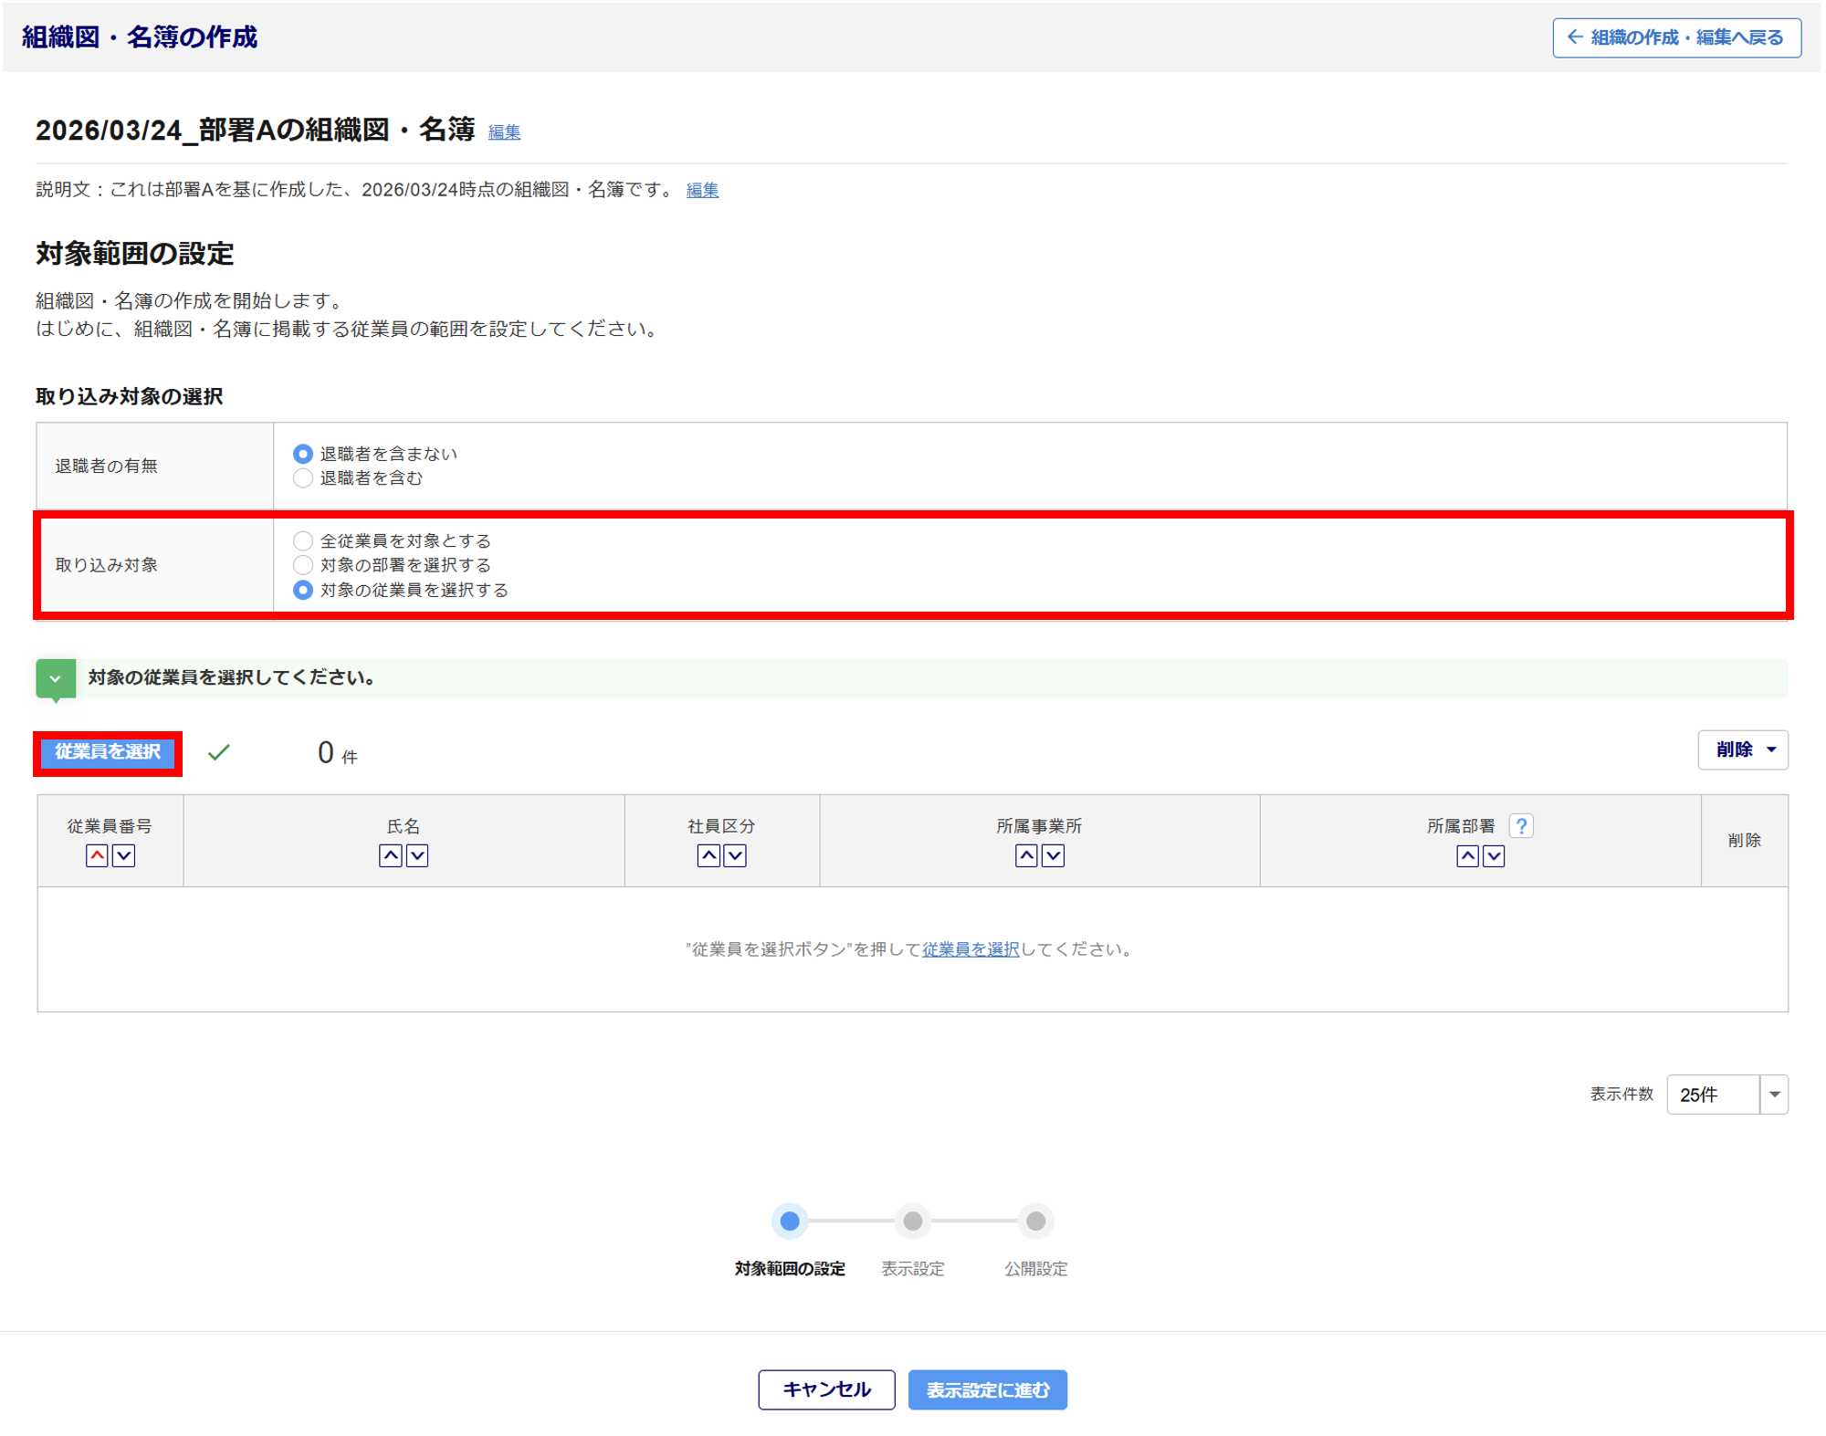Sort 従業員番号 column ascending arrow
This screenshot has height=1436, width=1826.
point(97,855)
